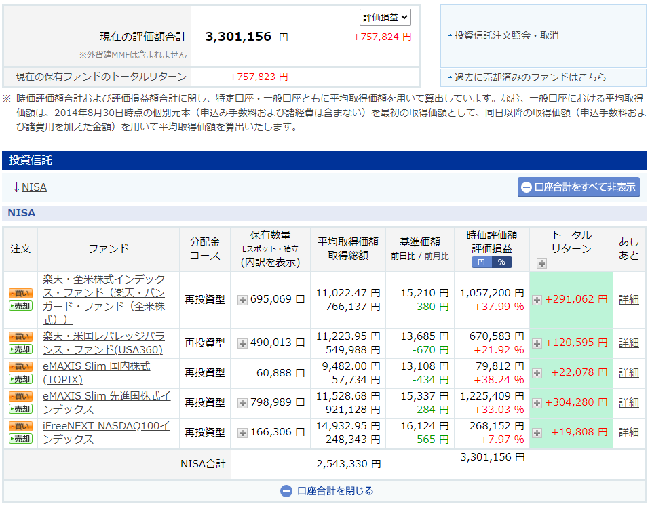This screenshot has height=506, width=650.
Task: Open 詳細 for 楽天・全米株式 row
Action: (628, 300)
